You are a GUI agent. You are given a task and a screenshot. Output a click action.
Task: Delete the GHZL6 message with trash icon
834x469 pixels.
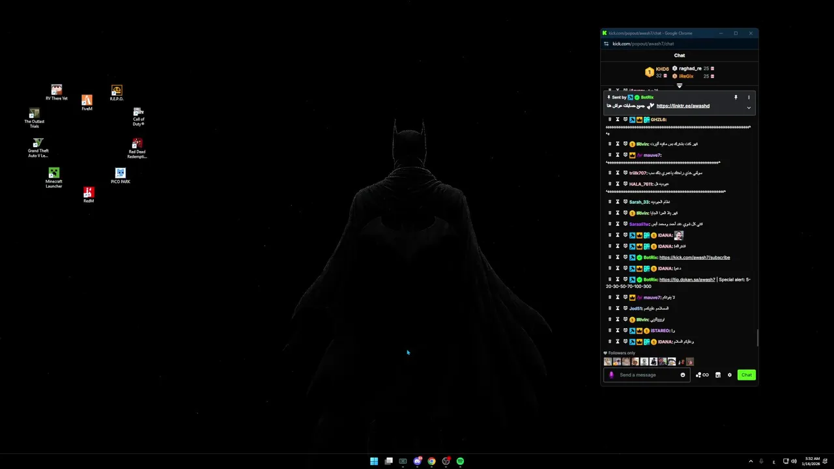point(610,119)
